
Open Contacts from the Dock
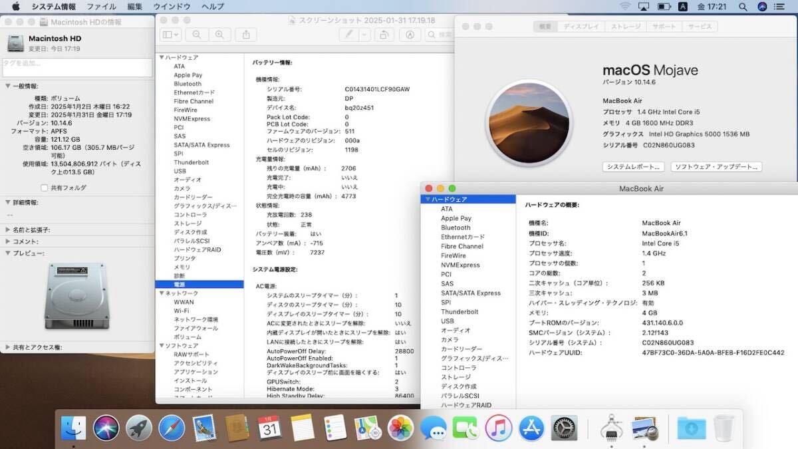(x=237, y=428)
